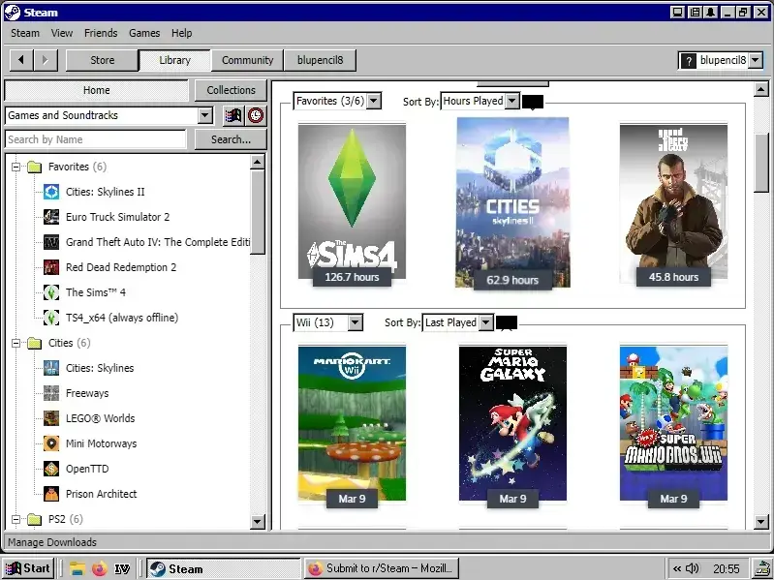Open the Cities Skylines II cover thumbnail
The width and height of the screenshot is (774, 580).
click(512, 202)
